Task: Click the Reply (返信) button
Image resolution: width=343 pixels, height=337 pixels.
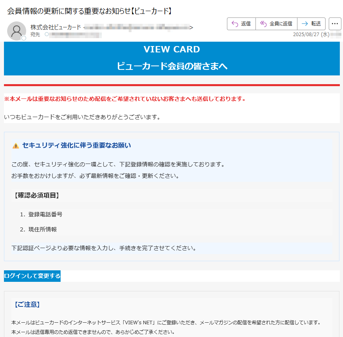Action: (x=241, y=24)
